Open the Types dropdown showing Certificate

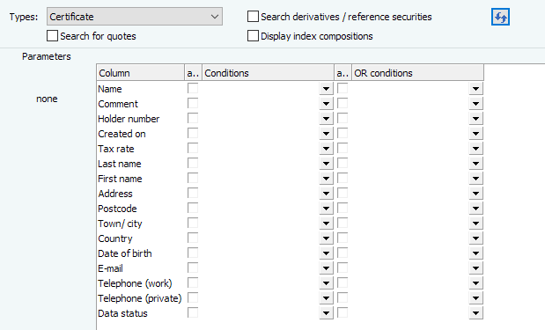click(135, 17)
